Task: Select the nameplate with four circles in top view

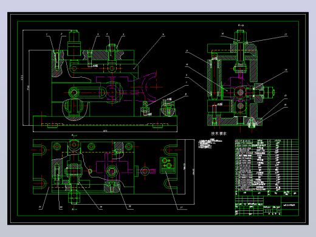Action: point(168,165)
